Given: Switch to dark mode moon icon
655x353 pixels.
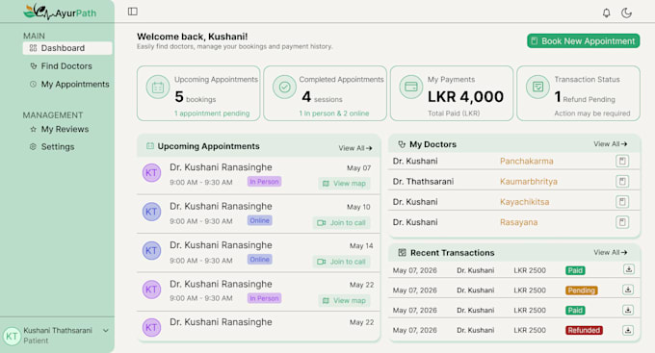Looking at the screenshot, I should click(x=626, y=13).
